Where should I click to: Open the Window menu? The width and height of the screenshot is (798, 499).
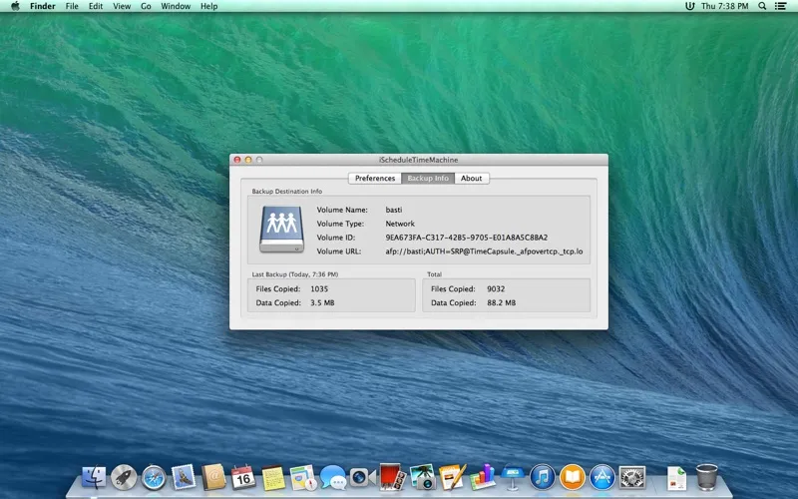(176, 6)
